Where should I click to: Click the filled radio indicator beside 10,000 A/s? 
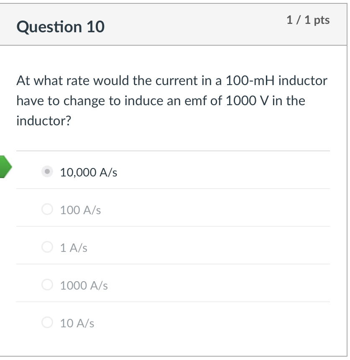(x=47, y=171)
